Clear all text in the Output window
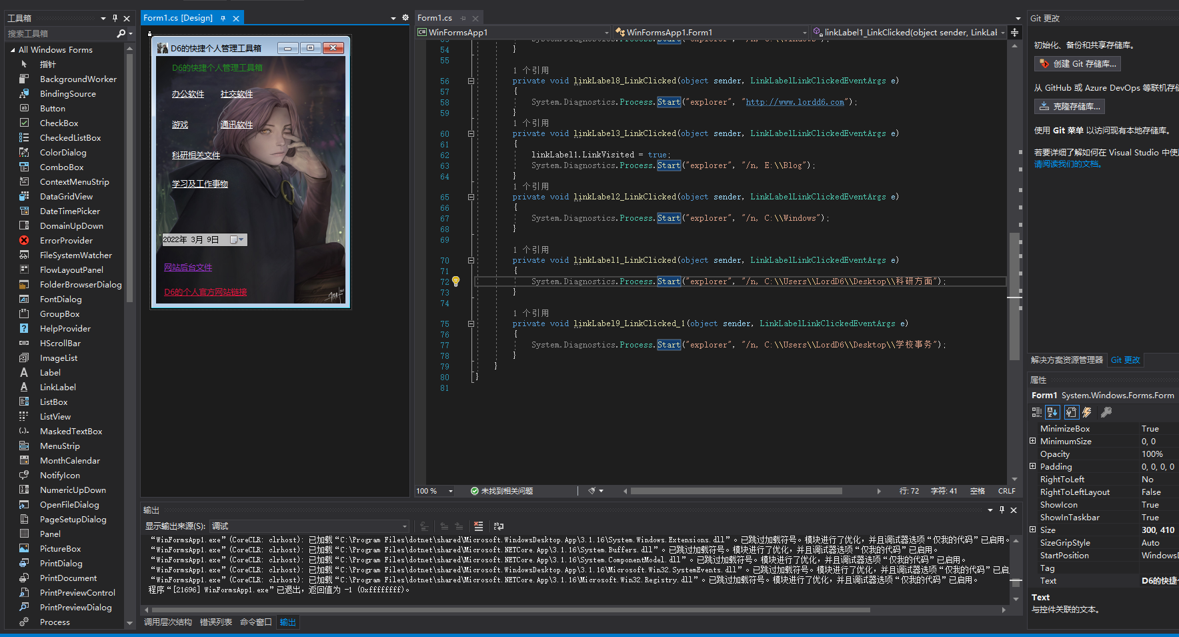1179x637 pixels. [x=479, y=526]
